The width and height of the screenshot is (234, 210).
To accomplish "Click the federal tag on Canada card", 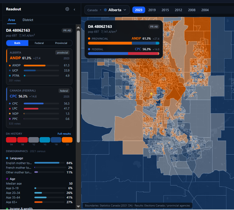I will (x=64, y=91).
